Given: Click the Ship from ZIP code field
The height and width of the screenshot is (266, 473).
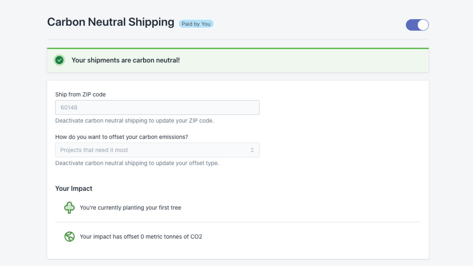Looking at the screenshot, I should 157,108.
